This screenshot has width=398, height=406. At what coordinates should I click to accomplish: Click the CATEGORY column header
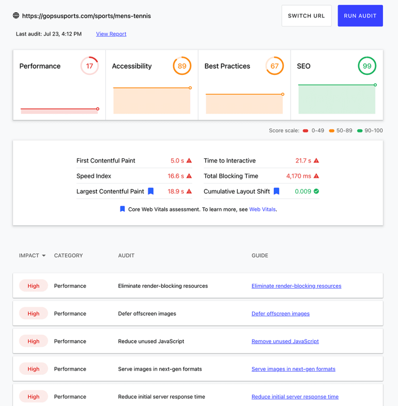[x=68, y=256]
